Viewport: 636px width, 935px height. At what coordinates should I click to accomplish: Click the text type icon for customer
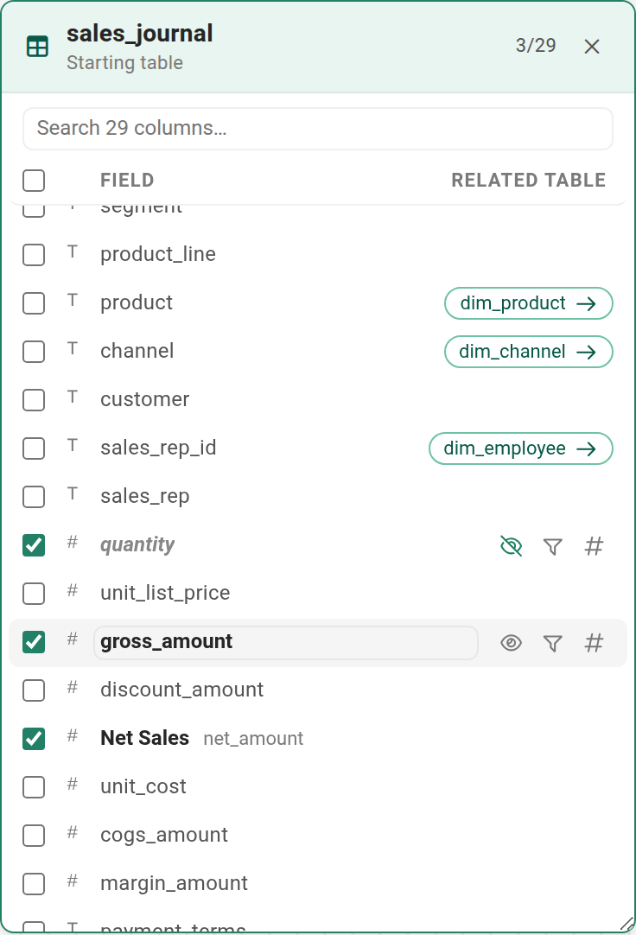[x=72, y=398]
